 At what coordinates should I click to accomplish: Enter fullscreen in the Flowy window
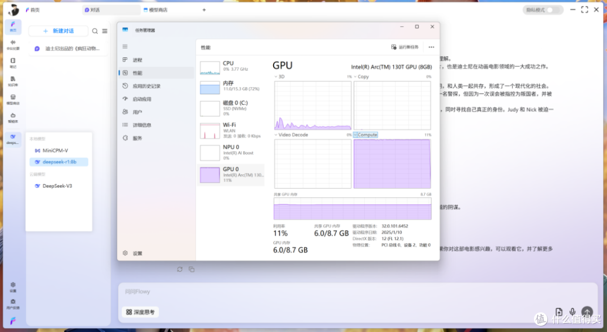pos(585,10)
